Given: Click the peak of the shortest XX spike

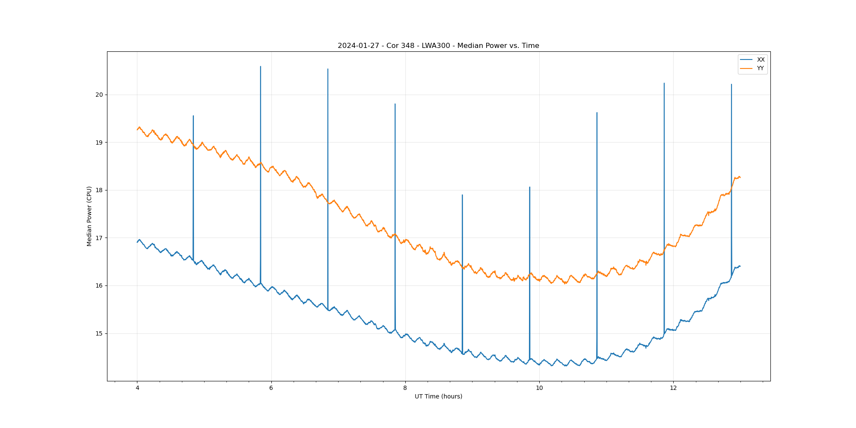Looking at the screenshot, I should pyautogui.click(x=462, y=195).
